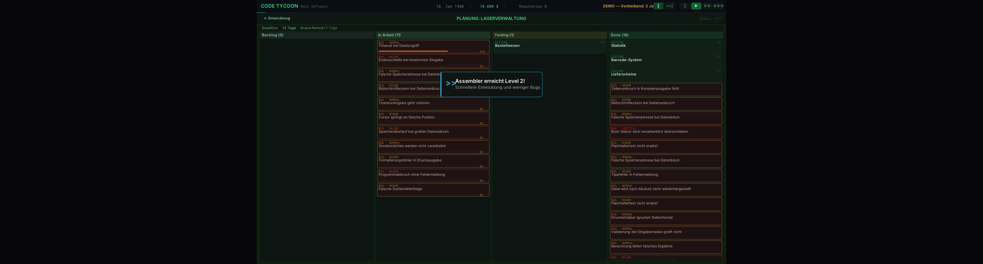Go back to Entwicklung
983x264 pixels.
pyautogui.click(x=277, y=18)
